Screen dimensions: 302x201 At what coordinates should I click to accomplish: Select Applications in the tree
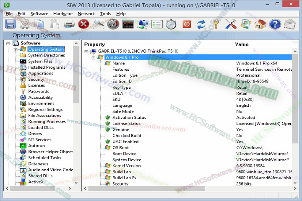coord(41,73)
